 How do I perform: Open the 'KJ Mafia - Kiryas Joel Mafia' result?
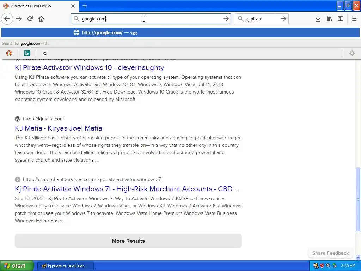pyautogui.click(x=58, y=128)
